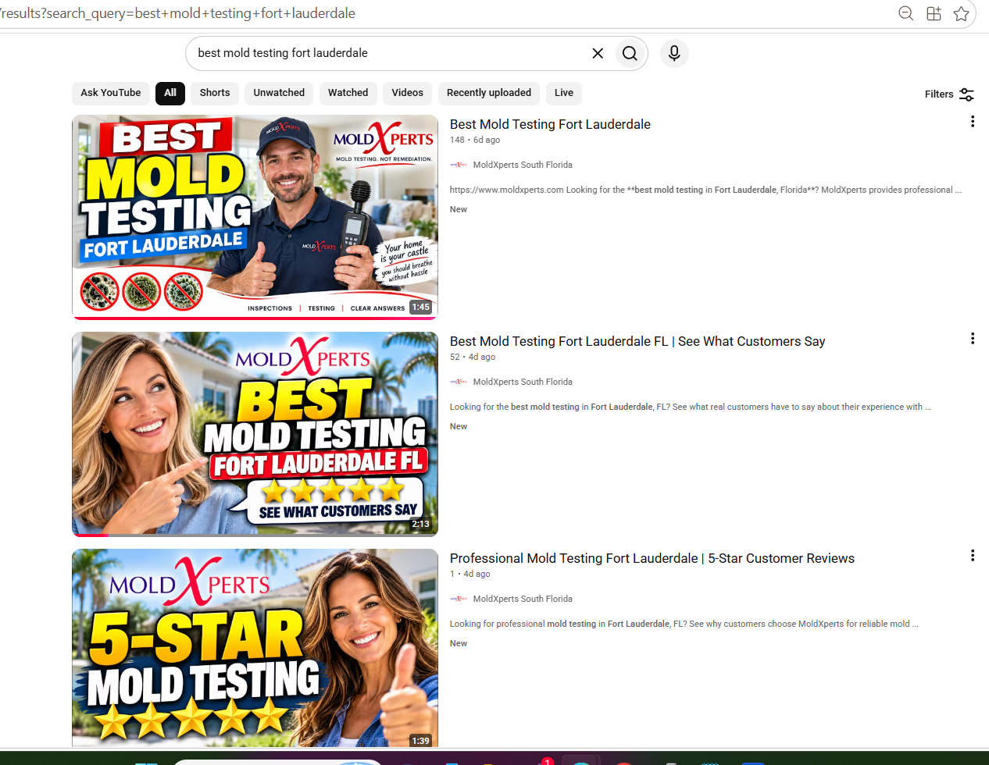Select the Unwatched filter chip
Screen dimensions: 989x765
click(279, 93)
